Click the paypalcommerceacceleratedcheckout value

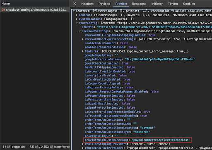click(161, 140)
